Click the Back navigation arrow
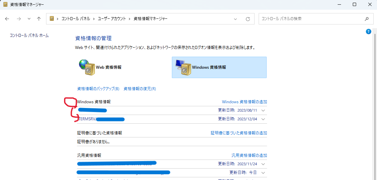 (x=7, y=19)
